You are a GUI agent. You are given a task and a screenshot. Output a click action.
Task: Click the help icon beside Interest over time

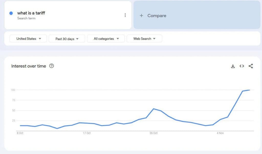tap(51, 66)
